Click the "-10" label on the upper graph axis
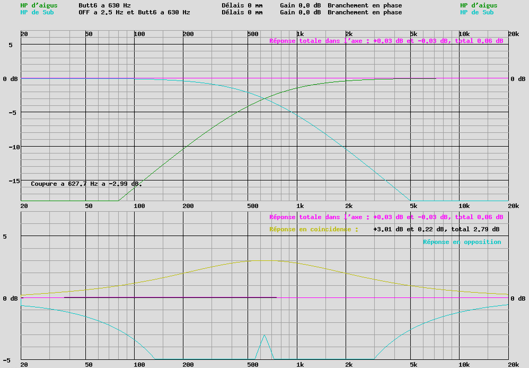The height and width of the screenshot is (368, 529). (x=14, y=147)
